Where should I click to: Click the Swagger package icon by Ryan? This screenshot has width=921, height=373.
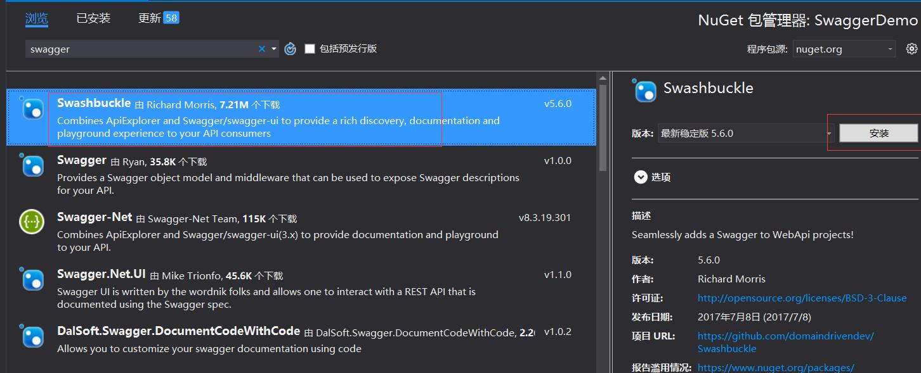[32, 165]
